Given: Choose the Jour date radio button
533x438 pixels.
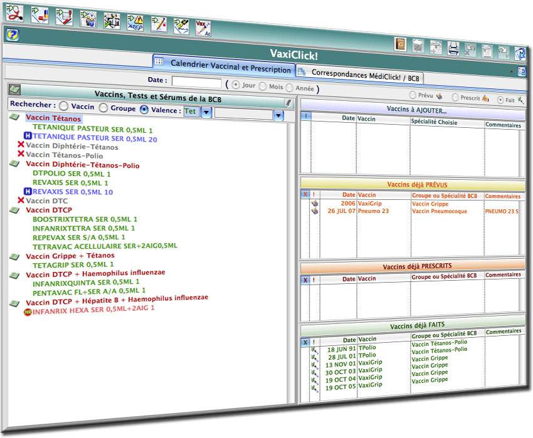Looking at the screenshot, I should point(236,85).
